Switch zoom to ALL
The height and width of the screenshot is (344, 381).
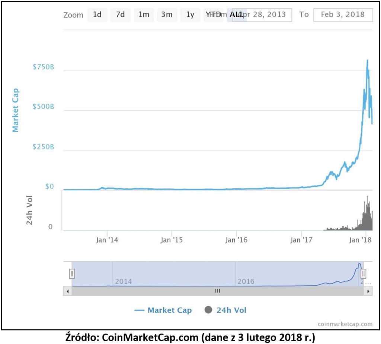tap(237, 15)
